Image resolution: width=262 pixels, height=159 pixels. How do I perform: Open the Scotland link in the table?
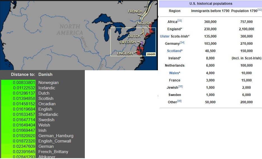174,51
